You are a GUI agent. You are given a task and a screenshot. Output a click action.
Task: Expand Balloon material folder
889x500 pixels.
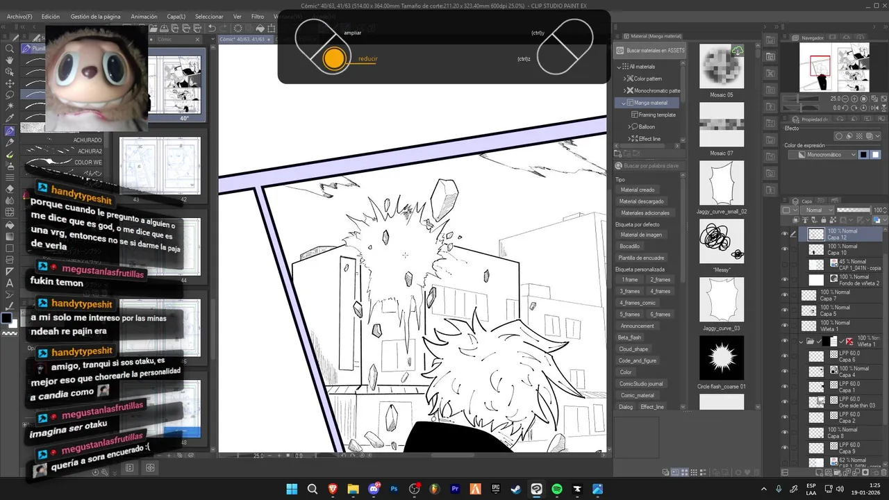pyautogui.click(x=631, y=126)
